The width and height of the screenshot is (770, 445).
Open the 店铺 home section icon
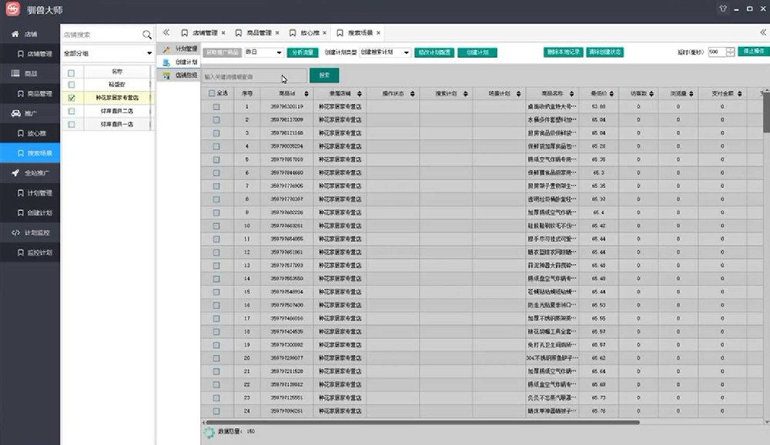point(15,34)
